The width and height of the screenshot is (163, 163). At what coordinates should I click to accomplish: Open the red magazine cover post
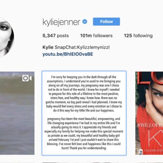(x=149, y=113)
